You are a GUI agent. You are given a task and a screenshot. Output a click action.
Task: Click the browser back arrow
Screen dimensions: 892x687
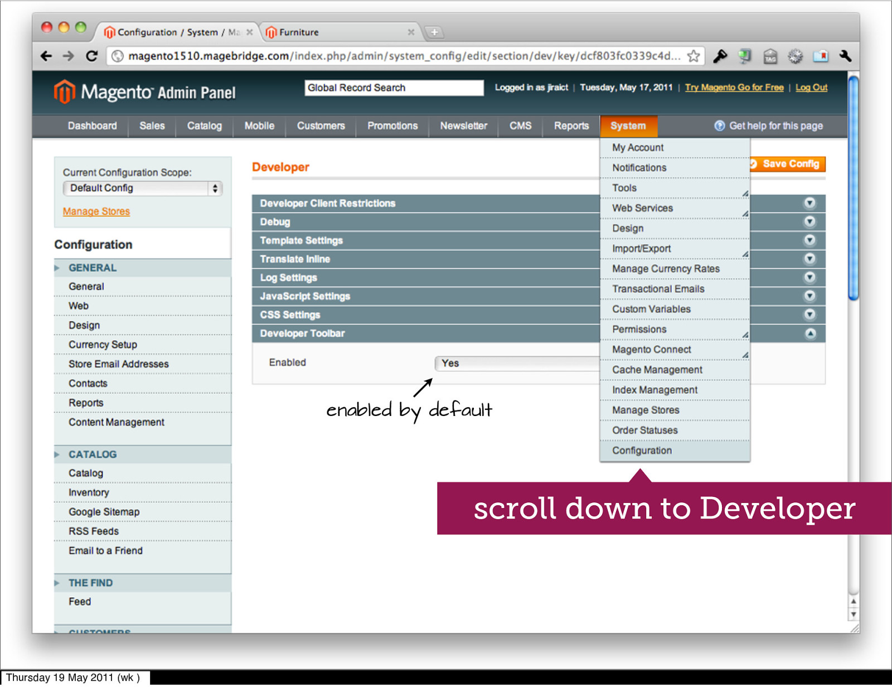coord(46,56)
